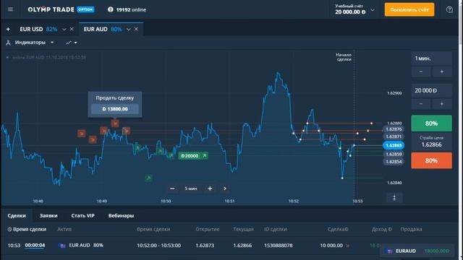This screenshot has height=260, width=463.
Task: Decrease trade duration with minus
Action: pyautogui.click(x=421, y=71)
